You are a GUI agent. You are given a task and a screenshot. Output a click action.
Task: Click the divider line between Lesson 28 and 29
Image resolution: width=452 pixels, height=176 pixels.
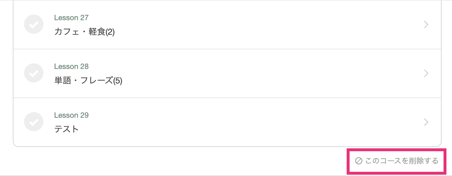click(227, 98)
